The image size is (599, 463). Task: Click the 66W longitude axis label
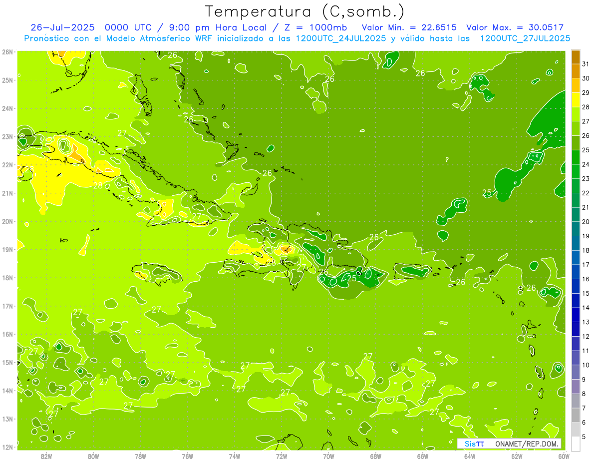pos(423,456)
